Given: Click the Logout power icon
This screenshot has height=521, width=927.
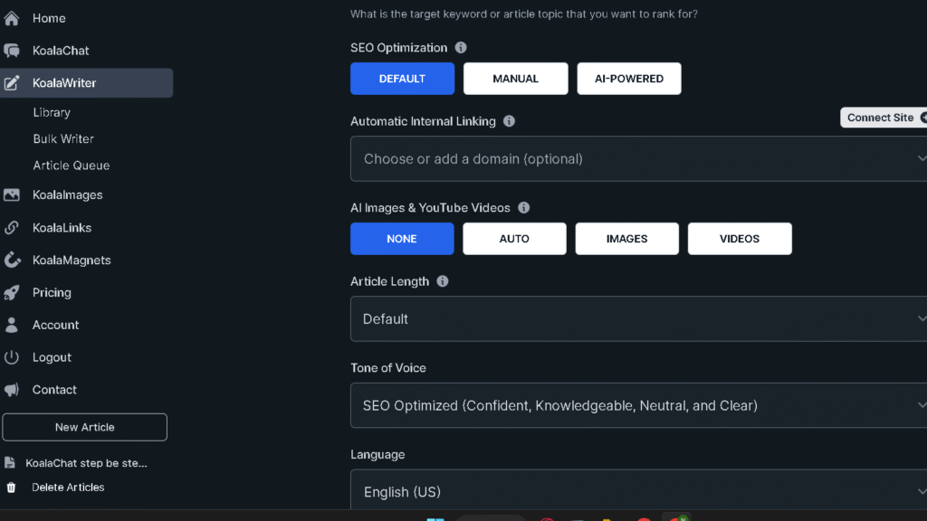Looking at the screenshot, I should click(12, 356).
